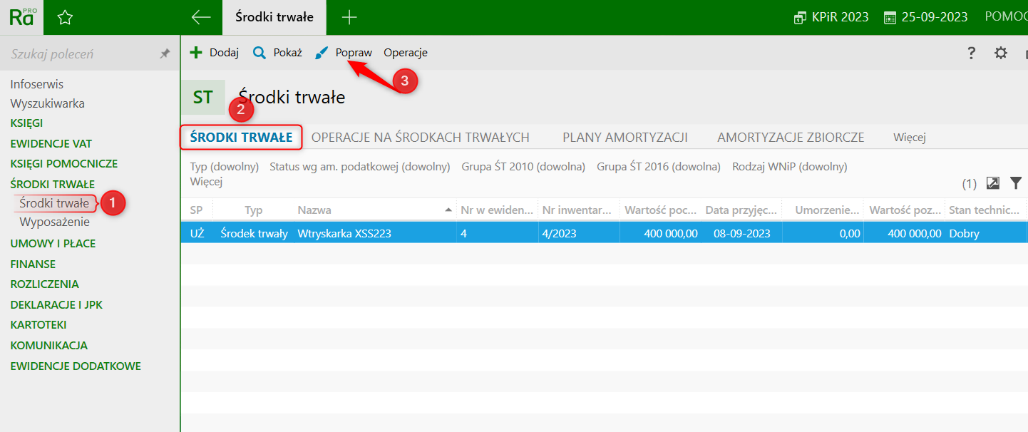This screenshot has height=432, width=1028.
Task: Expand KARTOTEKI section
Action: click(38, 325)
